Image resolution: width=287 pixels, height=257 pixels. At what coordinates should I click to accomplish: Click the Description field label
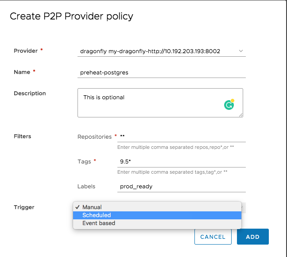click(30, 93)
